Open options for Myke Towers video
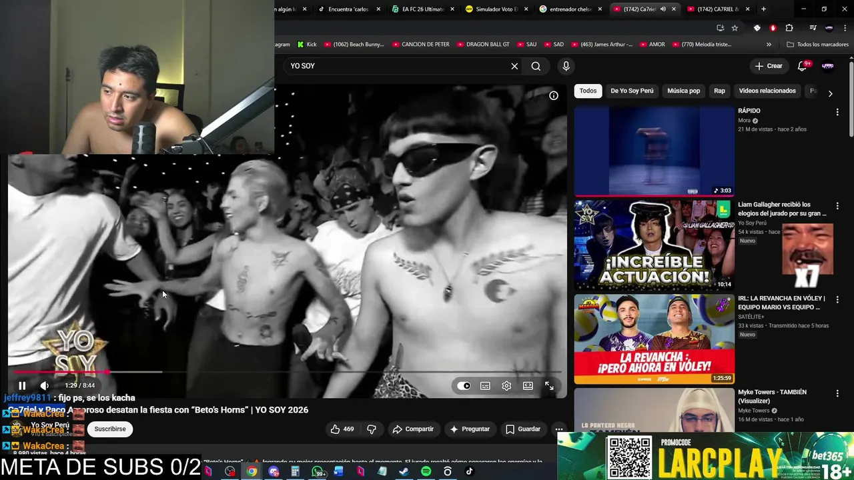The width and height of the screenshot is (854, 480). point(837,393)
